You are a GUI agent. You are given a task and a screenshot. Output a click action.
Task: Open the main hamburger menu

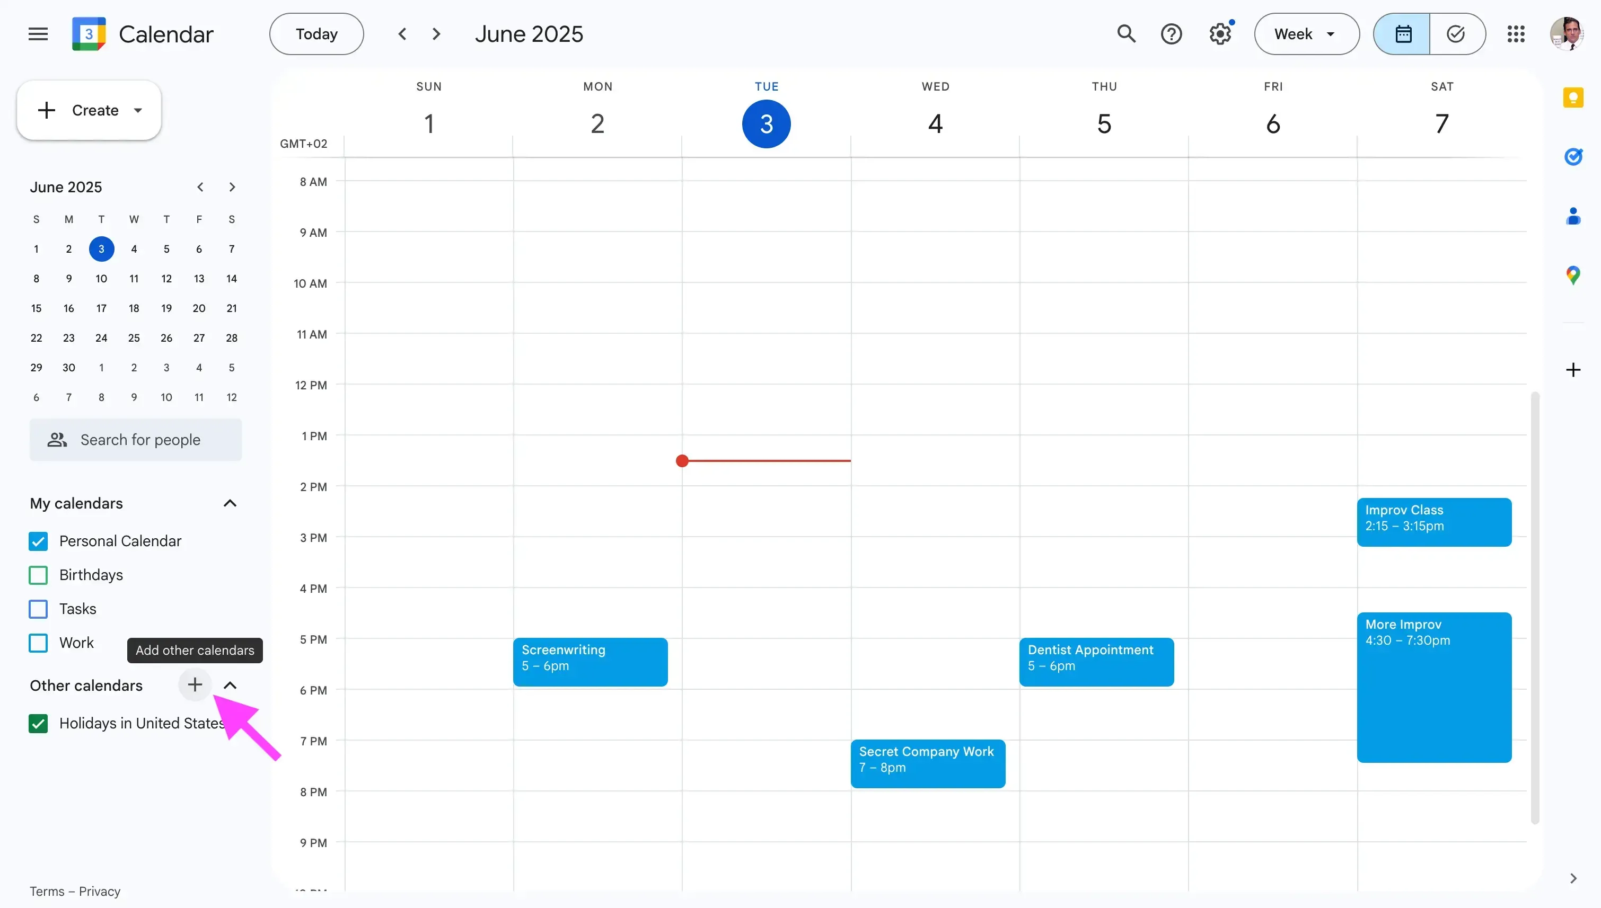[37, 34]
